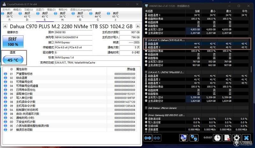Screen dimensions: 255x148
Task: Click the 主机总计读取 value 907 GB
Action: point(130,32)
